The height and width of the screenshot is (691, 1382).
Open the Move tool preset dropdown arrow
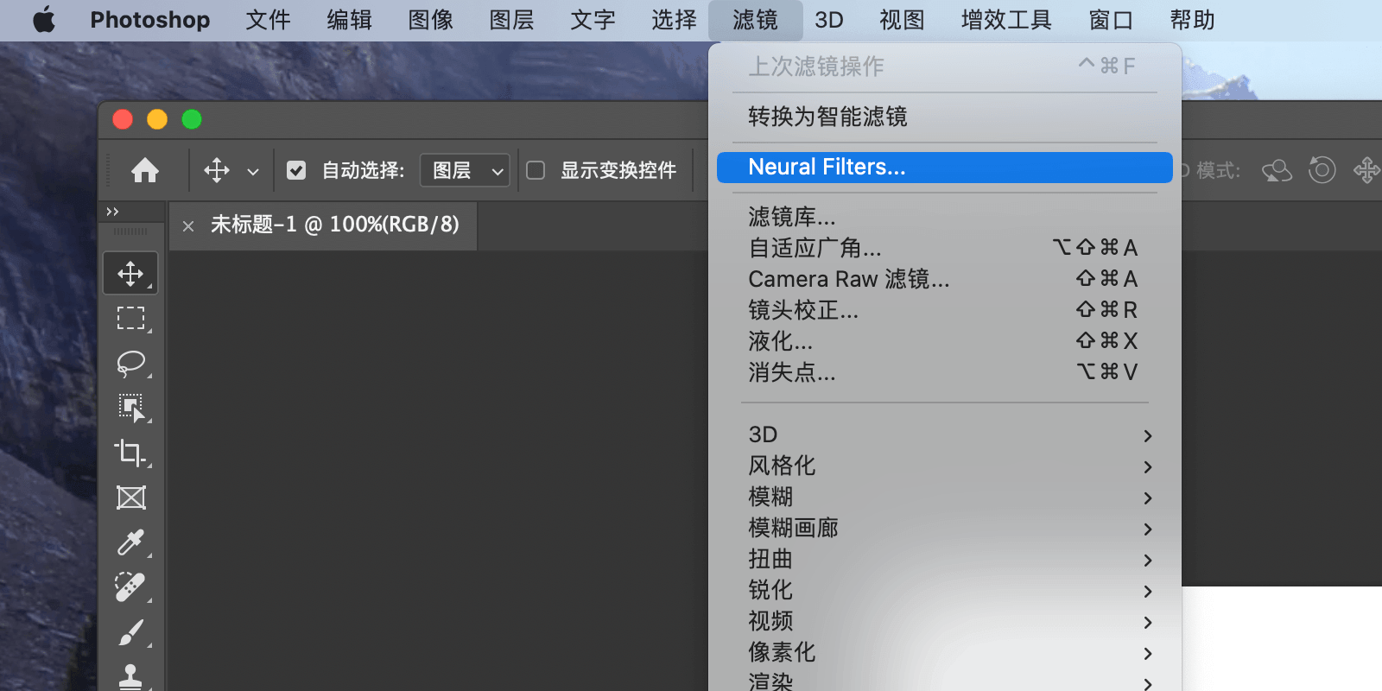point(253,171)
